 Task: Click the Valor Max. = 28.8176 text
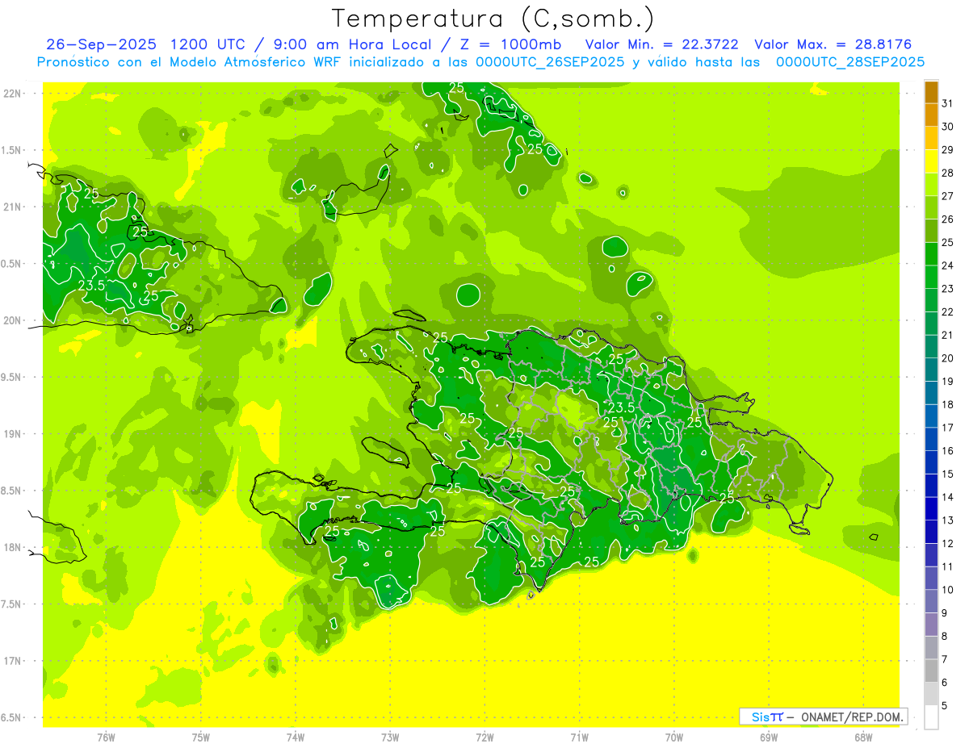832,44
